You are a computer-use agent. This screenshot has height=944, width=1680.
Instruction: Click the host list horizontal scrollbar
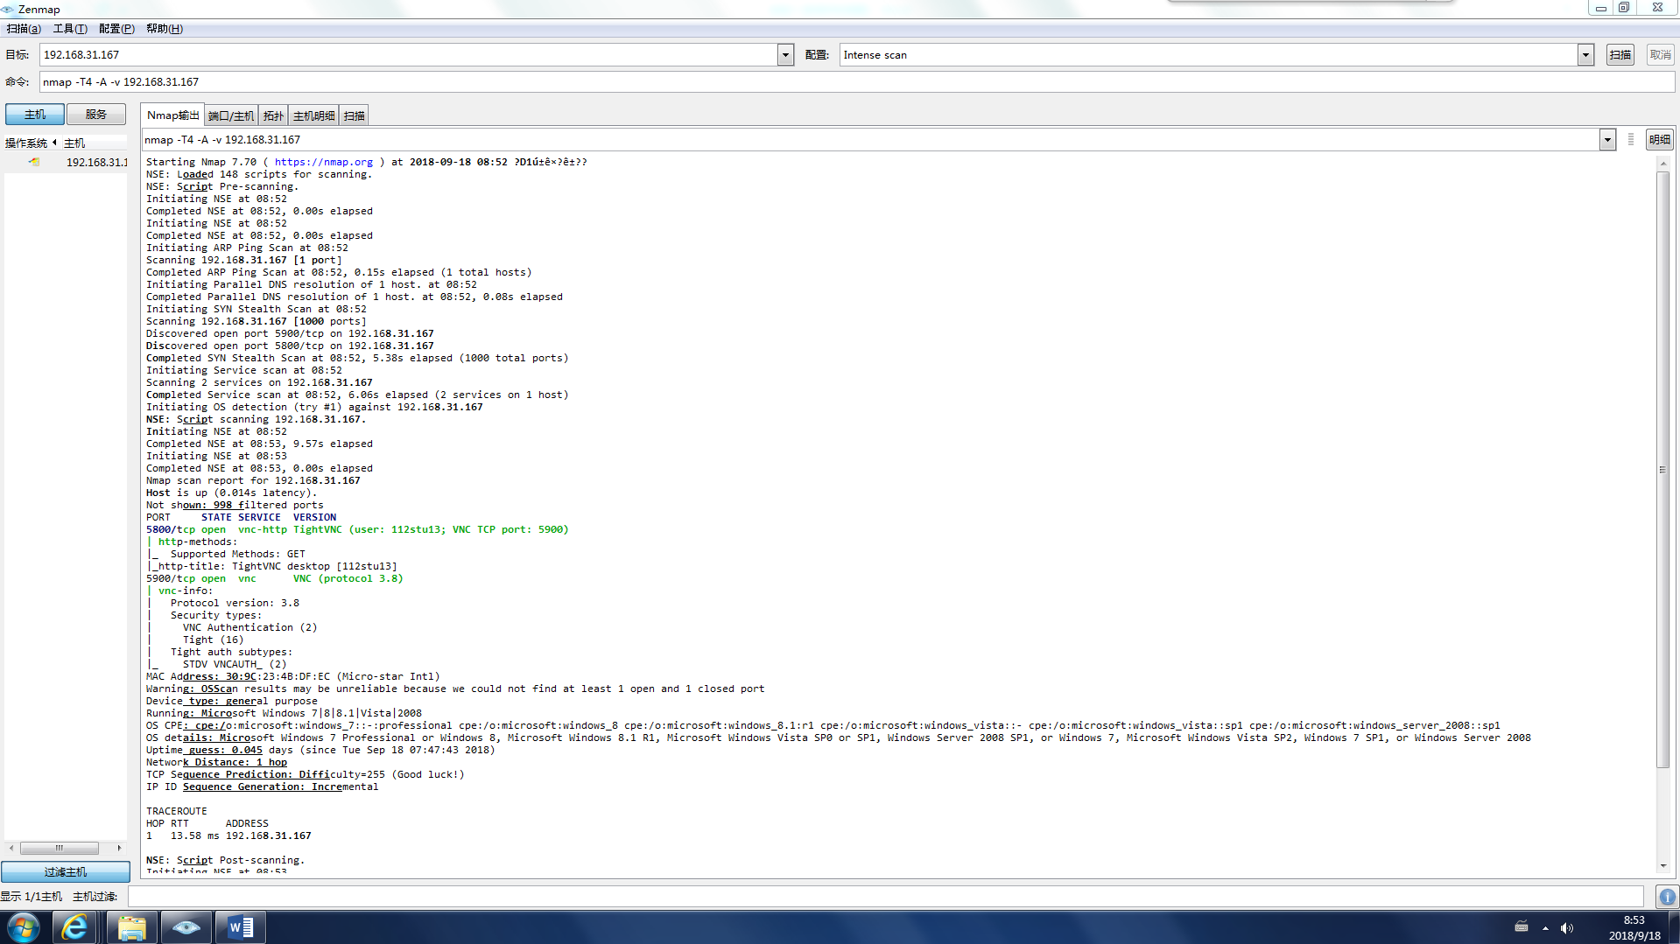[60, 848]
